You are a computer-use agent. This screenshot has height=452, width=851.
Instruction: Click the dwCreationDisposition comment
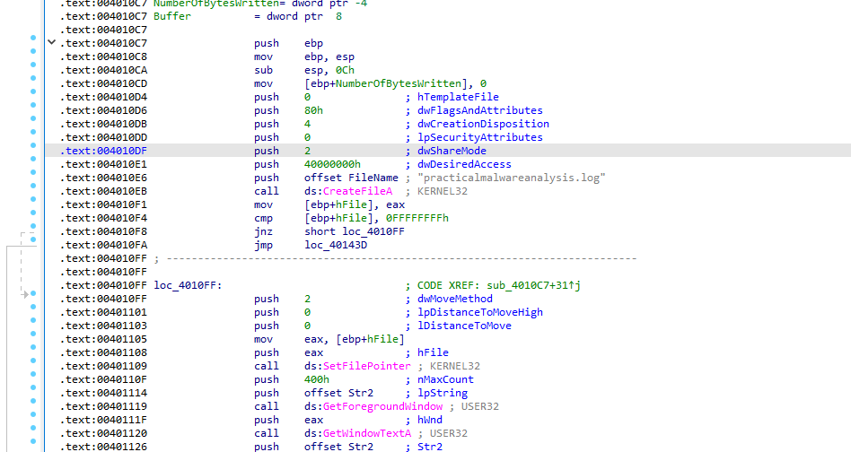pyautogui.click(x=483, y=124)
